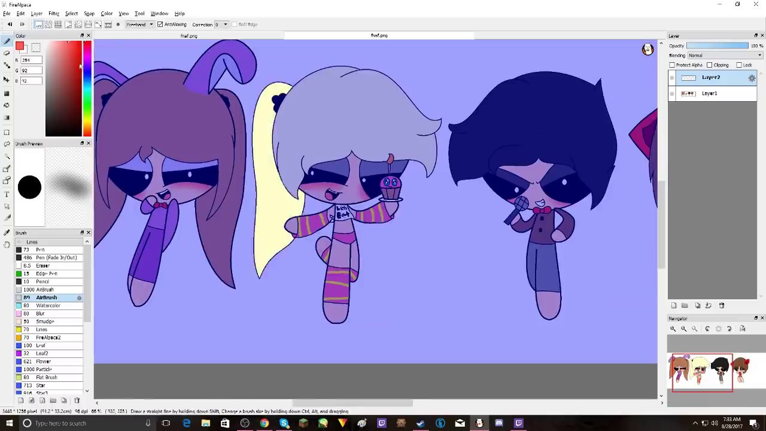The height and width of the screenshot is (431, 766).
Task: Select the Eyedropper tool
Action: (x=7, y=232)
